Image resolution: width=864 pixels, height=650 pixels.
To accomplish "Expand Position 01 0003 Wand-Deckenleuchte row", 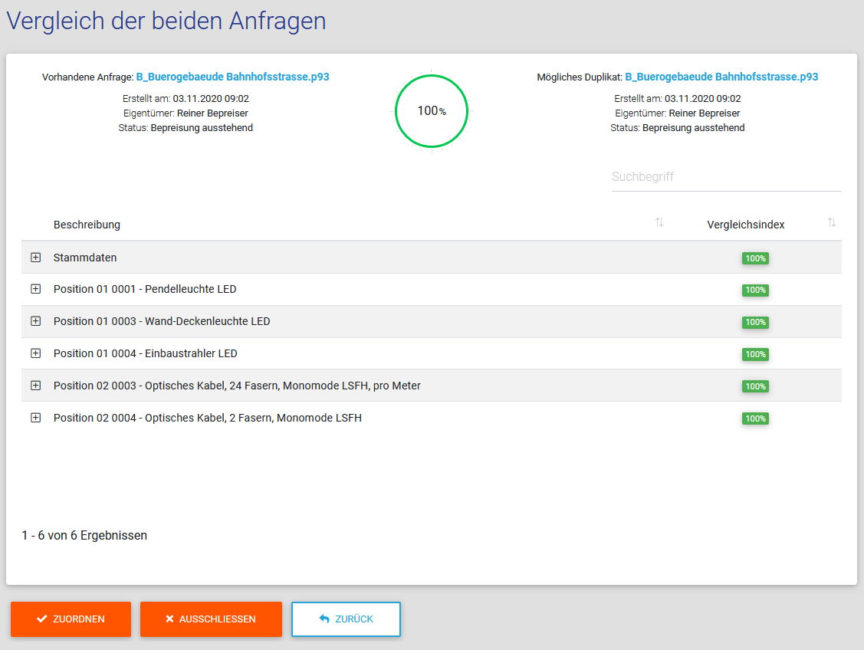I will tap(35, 321).
